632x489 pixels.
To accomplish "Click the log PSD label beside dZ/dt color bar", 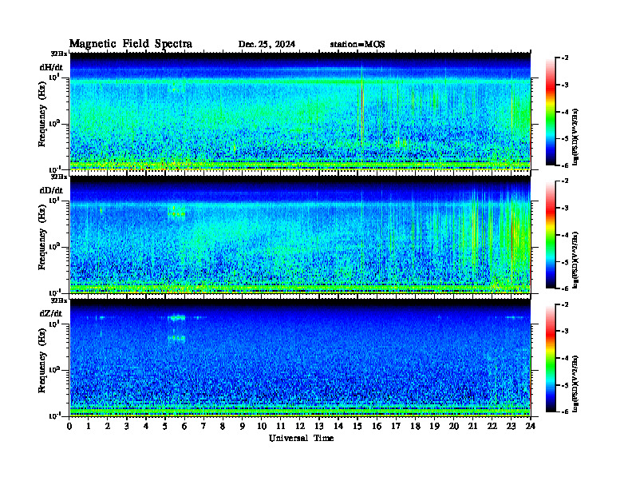I will pyautogui.click(x=575, y=384).
